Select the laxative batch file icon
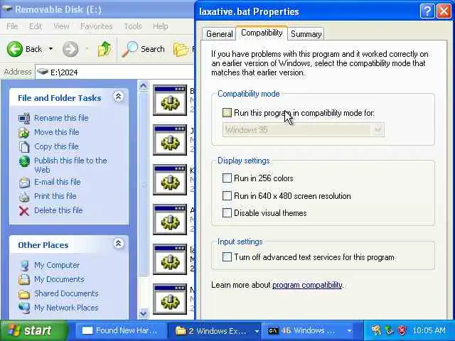Viewport: 455px width, 341px height. coord(170,259)
